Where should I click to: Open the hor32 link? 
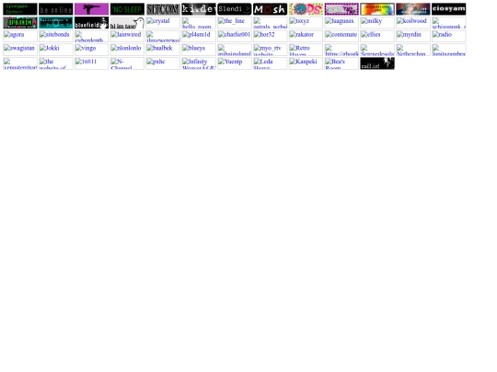[x=271, y=37]
